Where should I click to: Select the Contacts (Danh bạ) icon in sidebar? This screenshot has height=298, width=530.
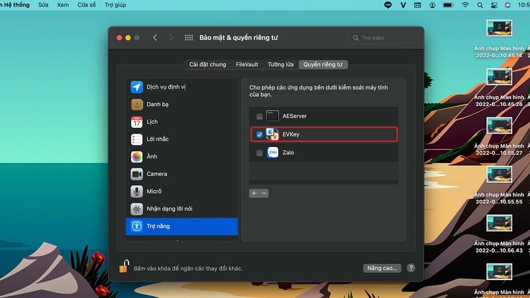136,105
